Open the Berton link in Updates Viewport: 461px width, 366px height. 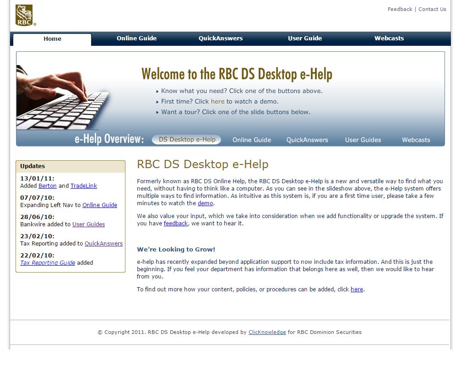pyautogui.click(x=47, y=186)
